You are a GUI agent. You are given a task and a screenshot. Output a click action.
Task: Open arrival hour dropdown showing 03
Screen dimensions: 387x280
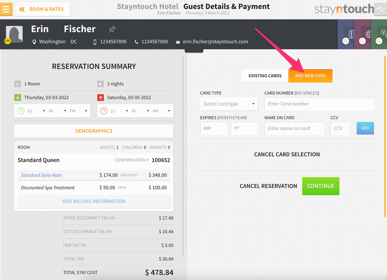[x=36, y=111]
